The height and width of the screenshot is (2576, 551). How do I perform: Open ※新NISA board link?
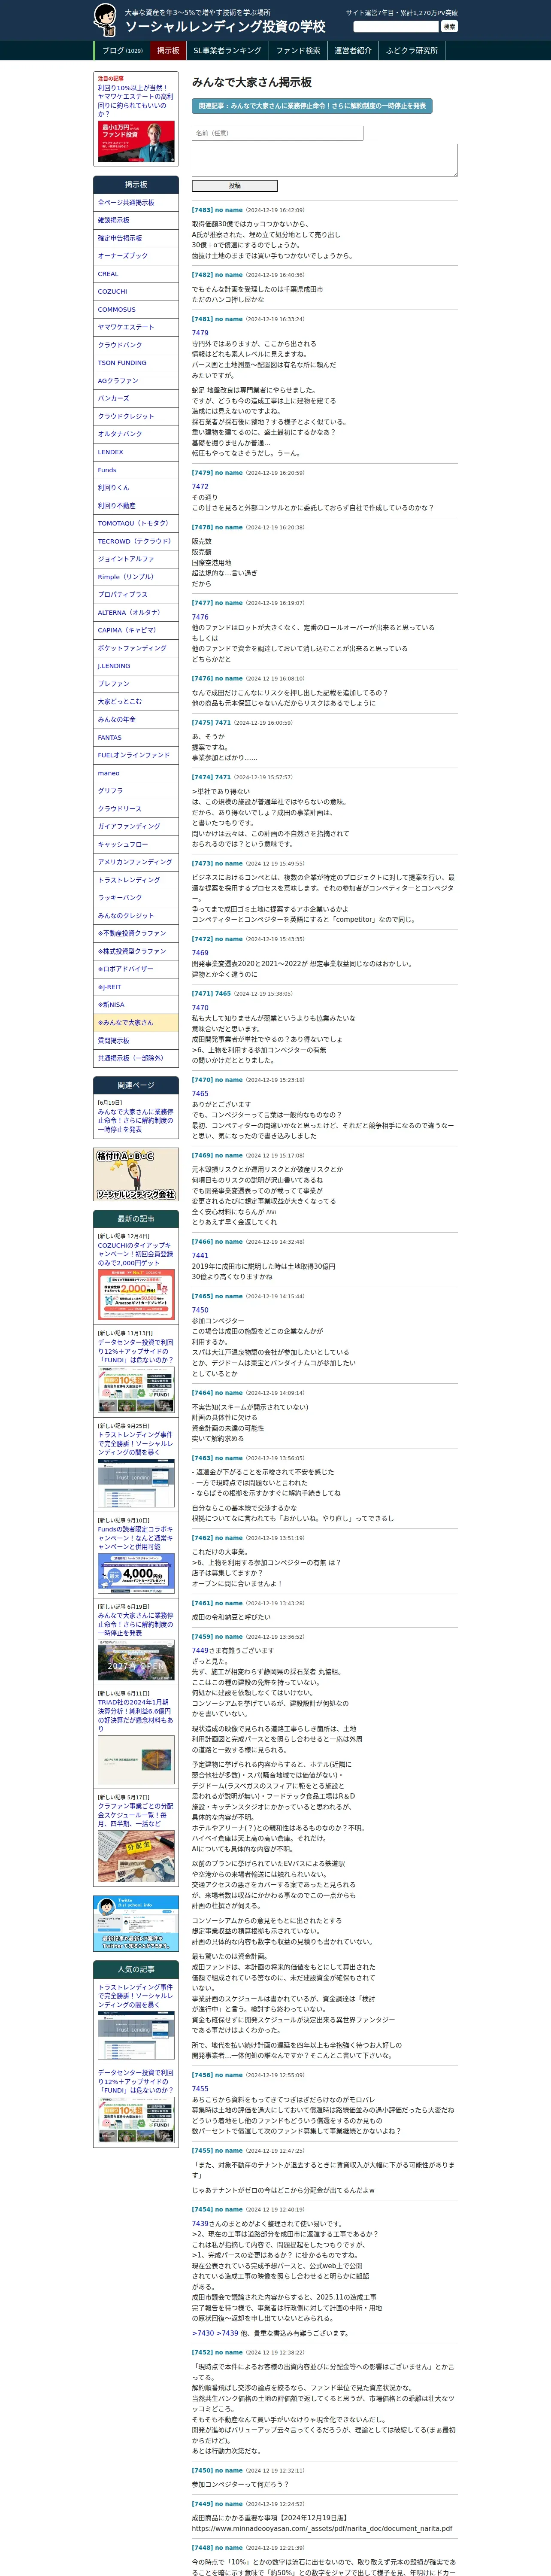click(136, 1005)
